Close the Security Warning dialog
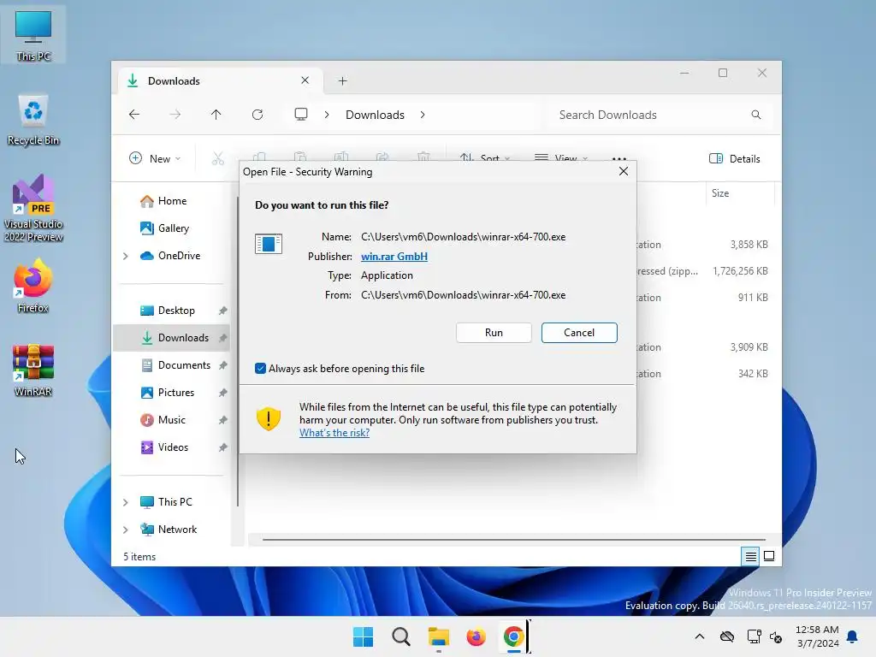Viewport: 876px width, 657px height. click(624, 171)
